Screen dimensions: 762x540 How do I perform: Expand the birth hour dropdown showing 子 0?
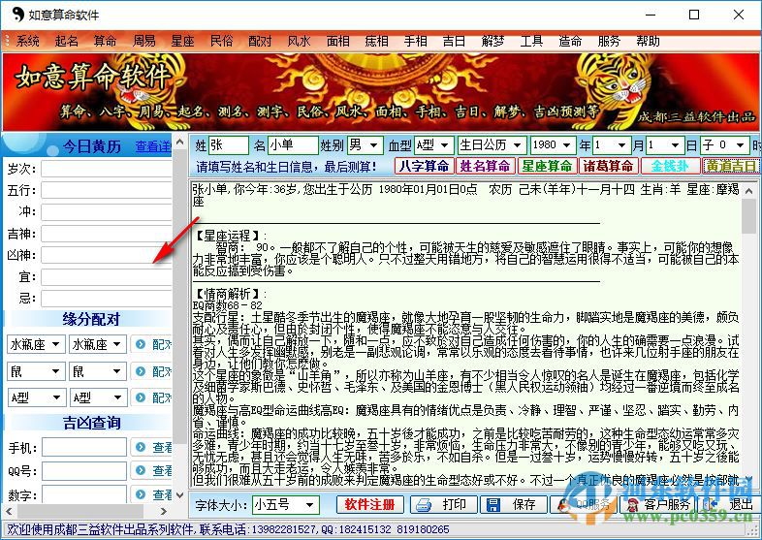click(740, 144)
